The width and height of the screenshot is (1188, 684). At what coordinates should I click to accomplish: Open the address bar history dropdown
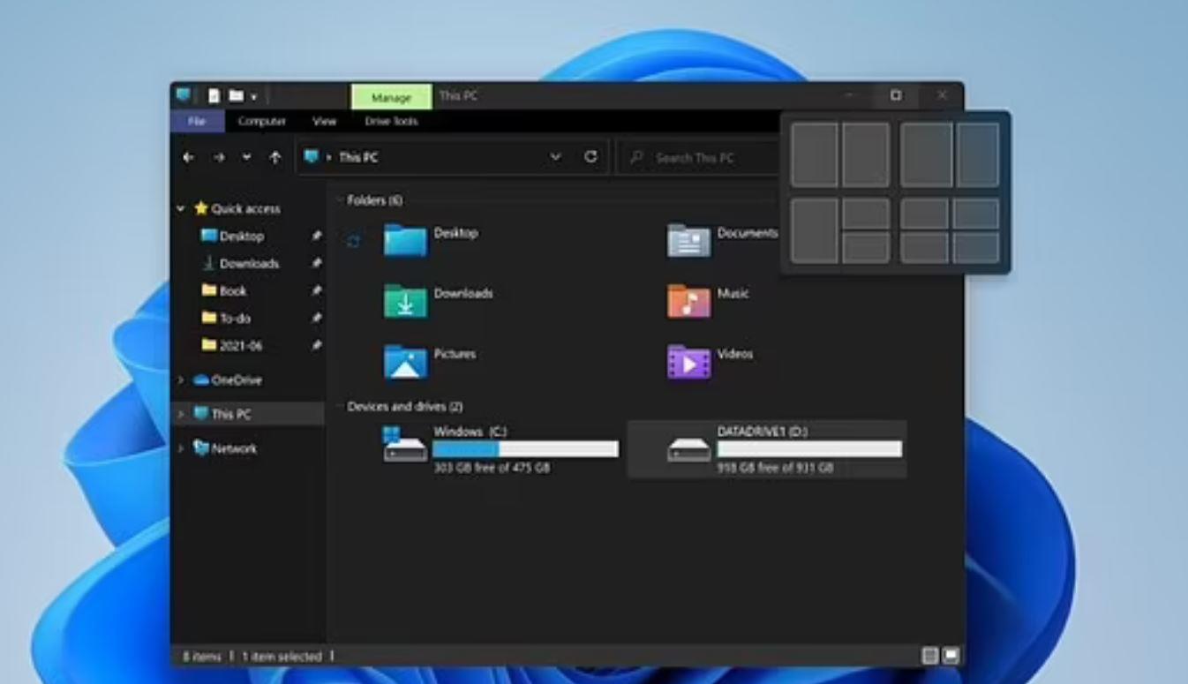(x=555, y=156)
